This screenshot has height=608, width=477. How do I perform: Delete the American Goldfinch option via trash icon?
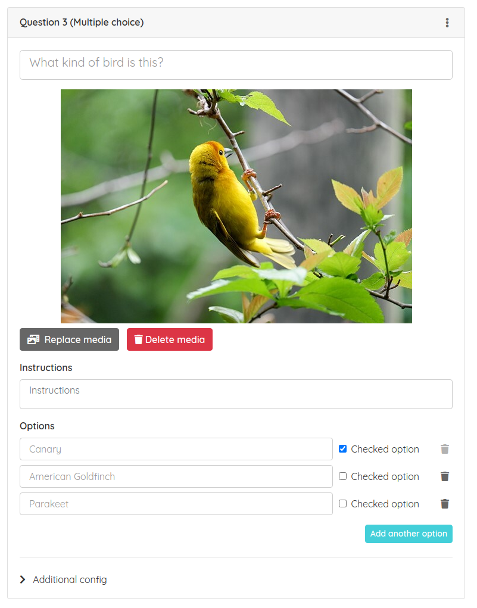[445, 476]
